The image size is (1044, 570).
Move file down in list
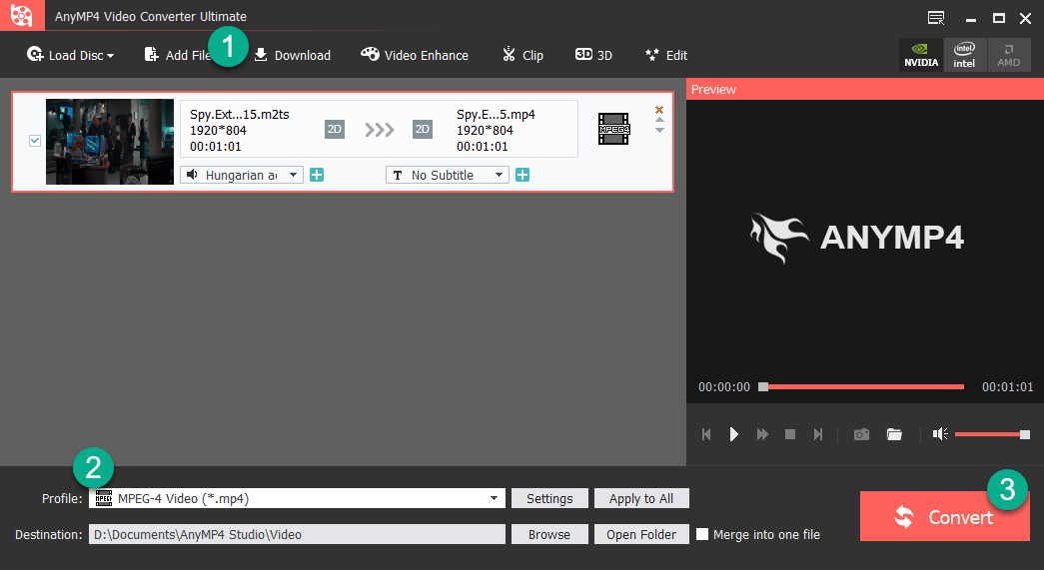pos(659,131)
